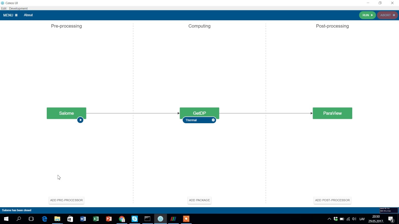The width and height of the screenshot is (399, 224).
Task: Open the Edit menu
Action: (4, 8)
